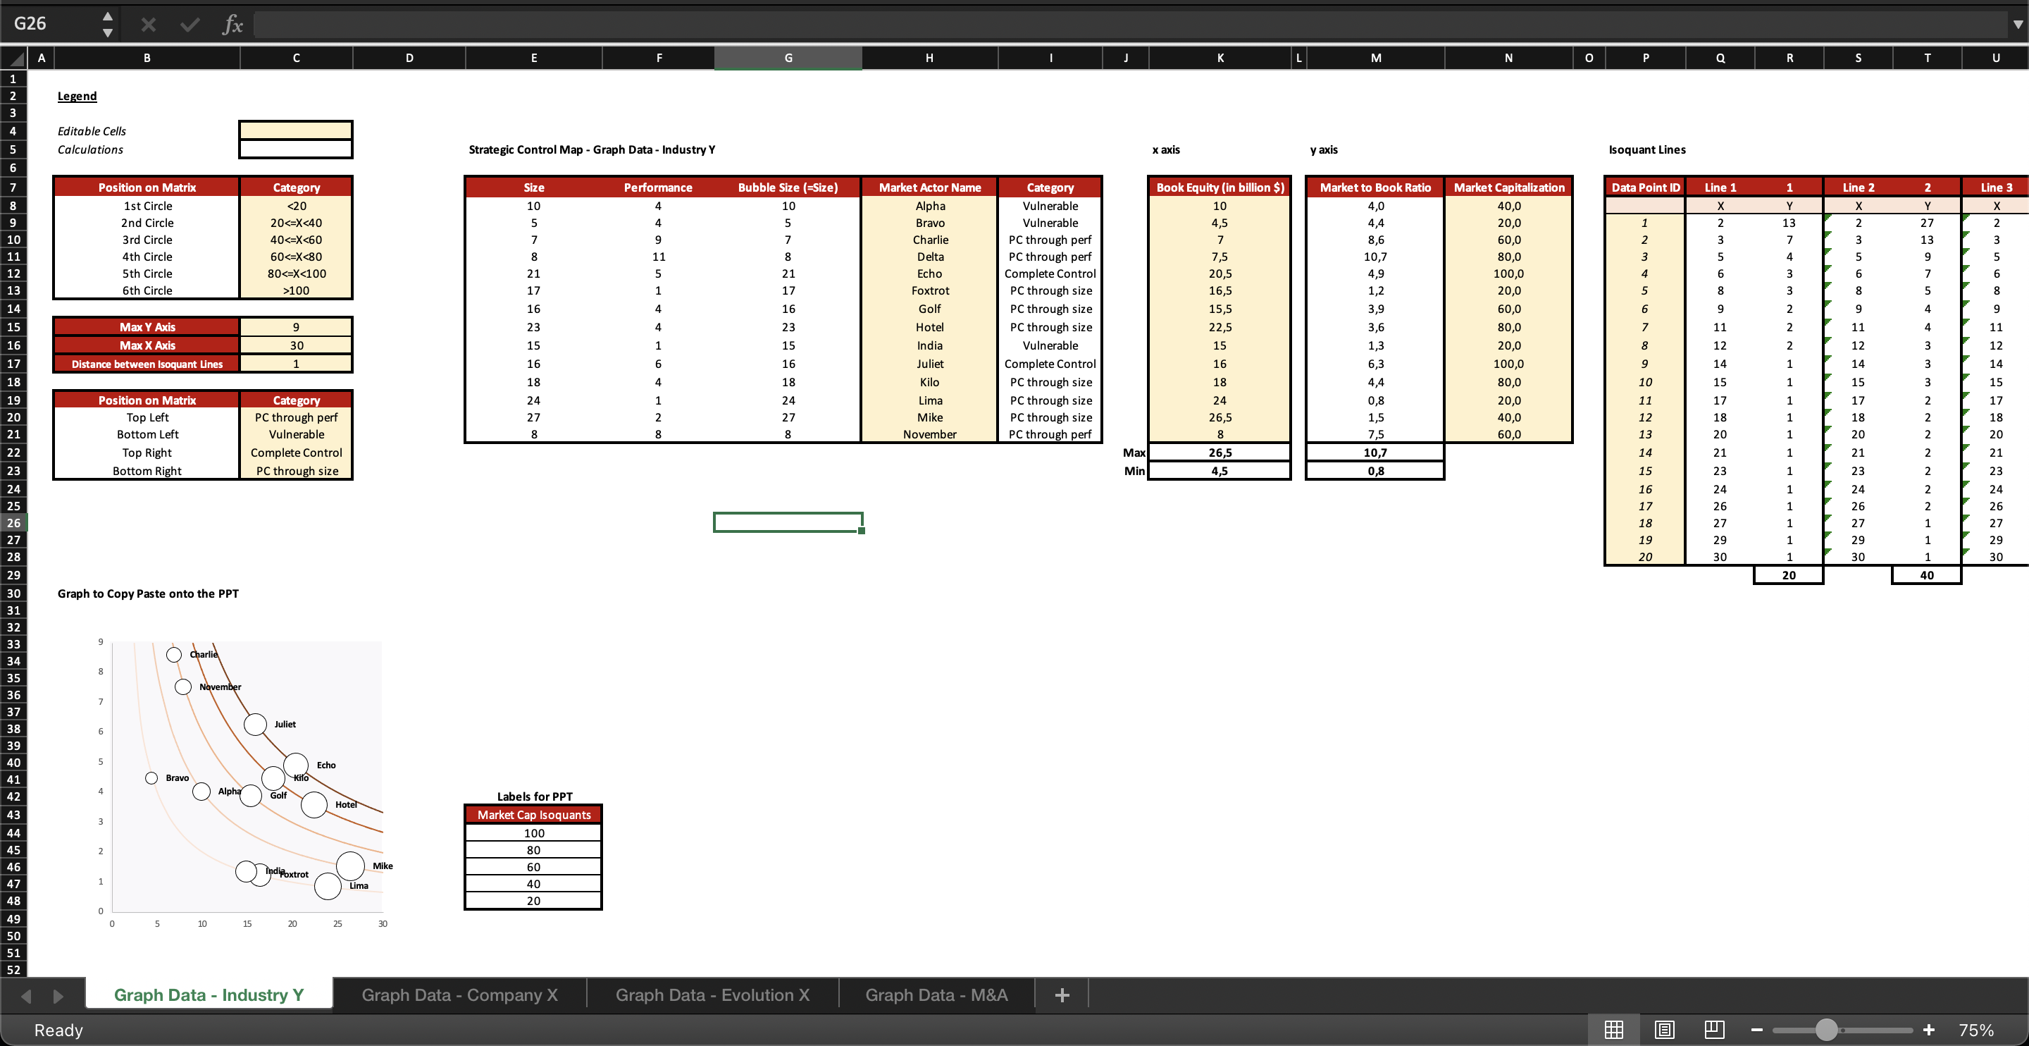Click the Calculations legend swatch
This screenshot has height=1046, width=2029.
click(x=296, y=149)
